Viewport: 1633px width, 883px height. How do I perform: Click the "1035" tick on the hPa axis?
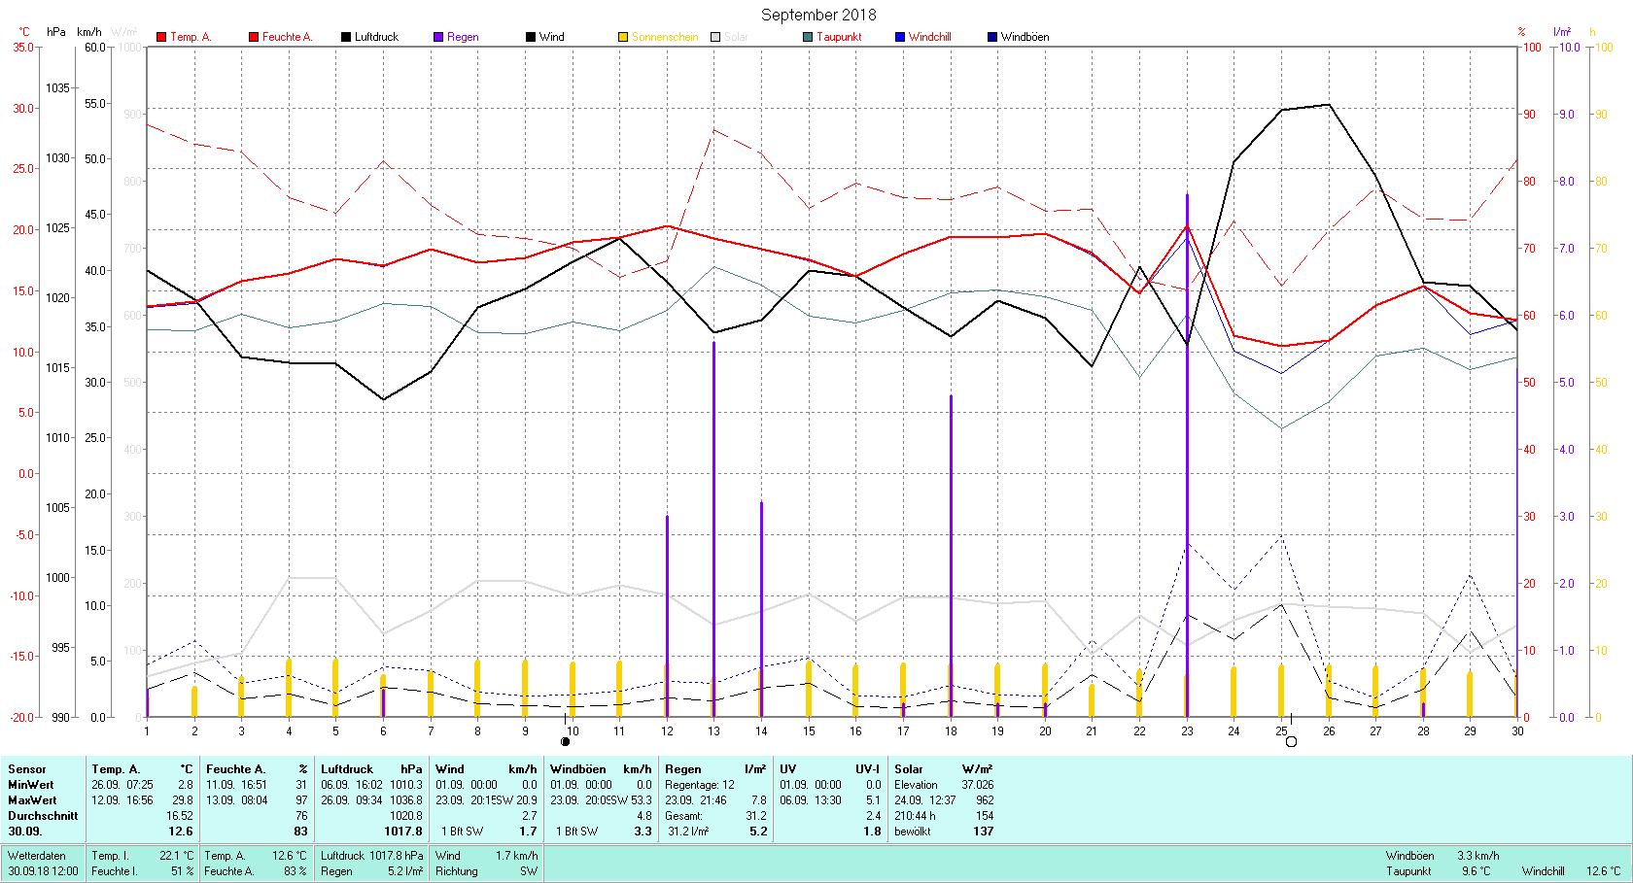click(57, 88)
